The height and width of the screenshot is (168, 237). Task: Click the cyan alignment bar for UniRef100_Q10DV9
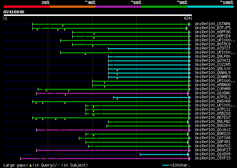coord(164,154)
